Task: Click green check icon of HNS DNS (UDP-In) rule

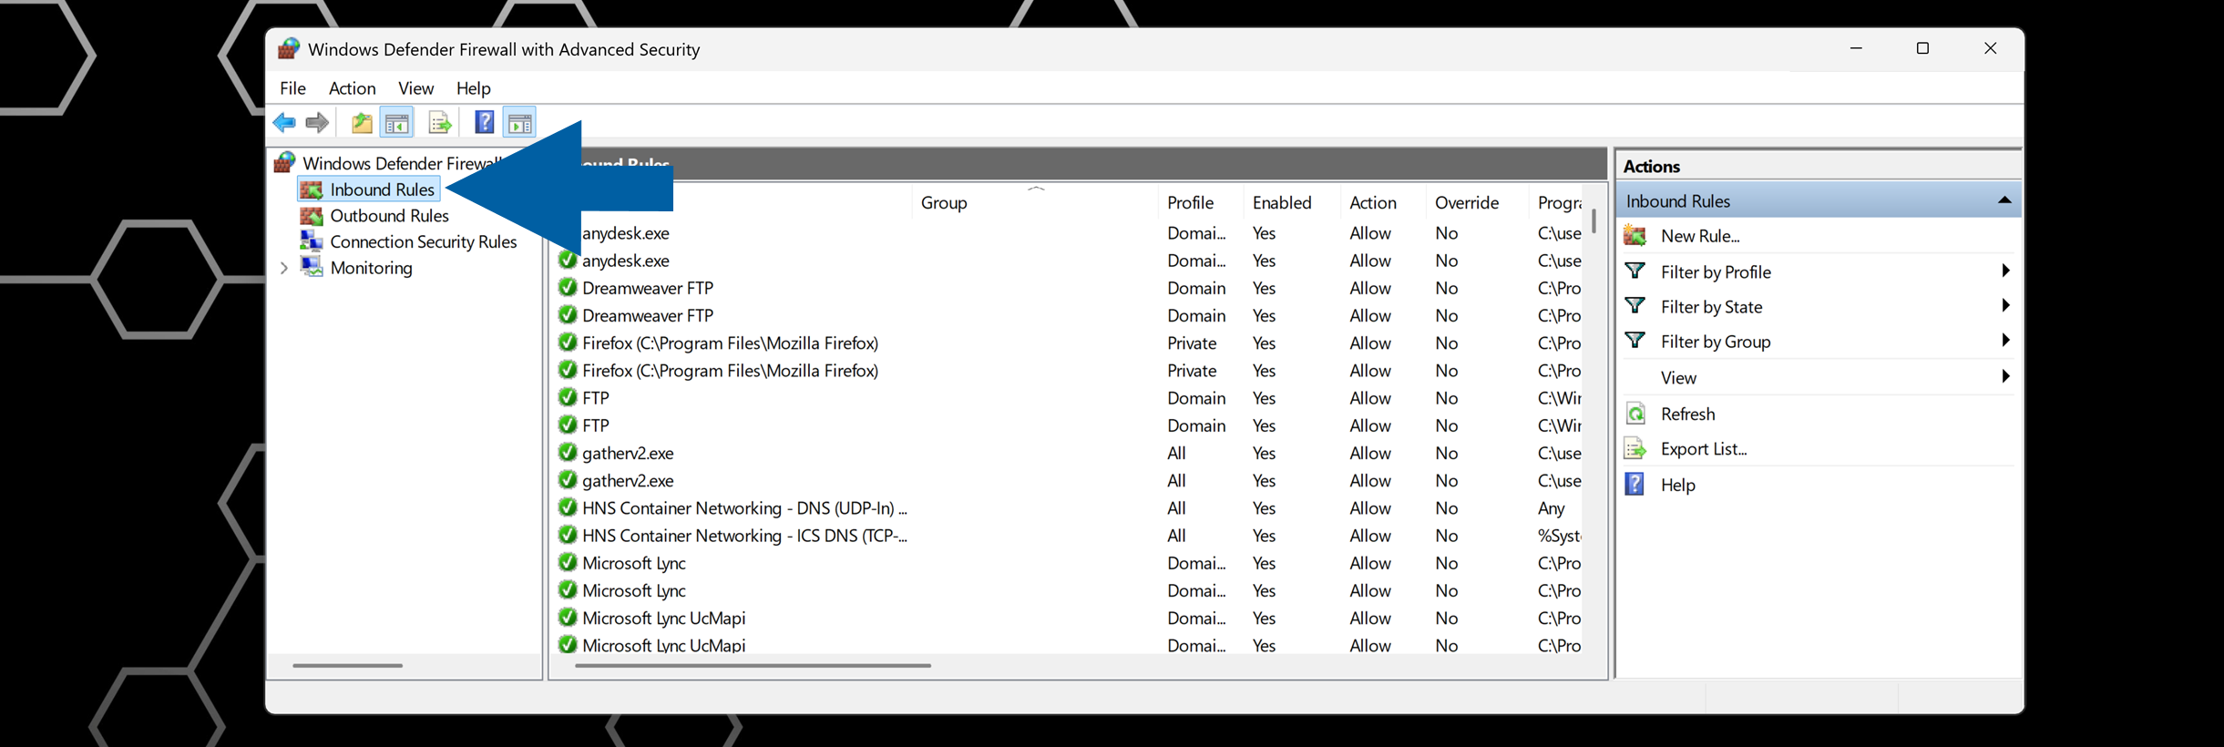Action: (568, 507)
